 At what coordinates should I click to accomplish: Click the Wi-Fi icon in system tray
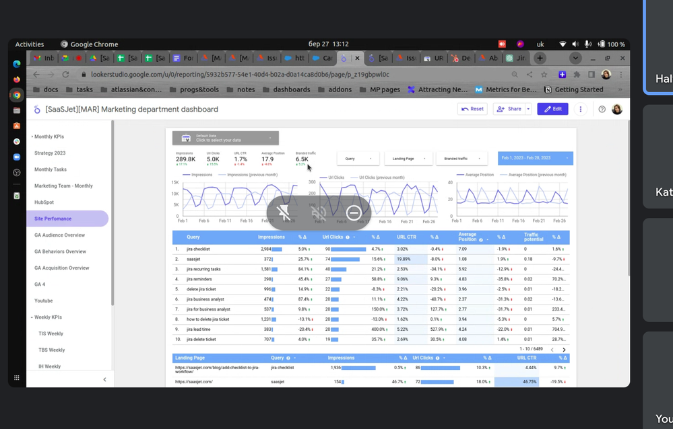[563, 44]
